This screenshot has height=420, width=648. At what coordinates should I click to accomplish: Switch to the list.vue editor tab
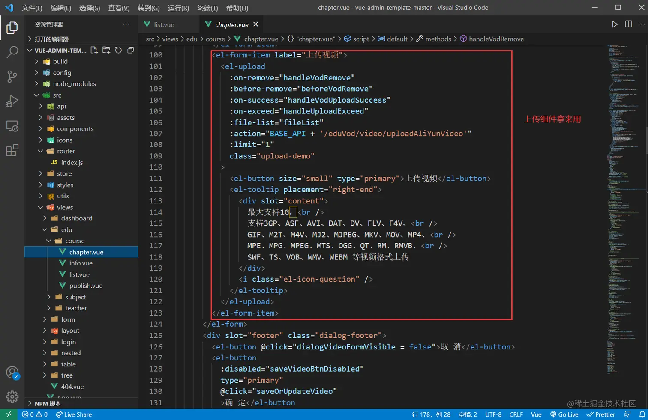169,24
